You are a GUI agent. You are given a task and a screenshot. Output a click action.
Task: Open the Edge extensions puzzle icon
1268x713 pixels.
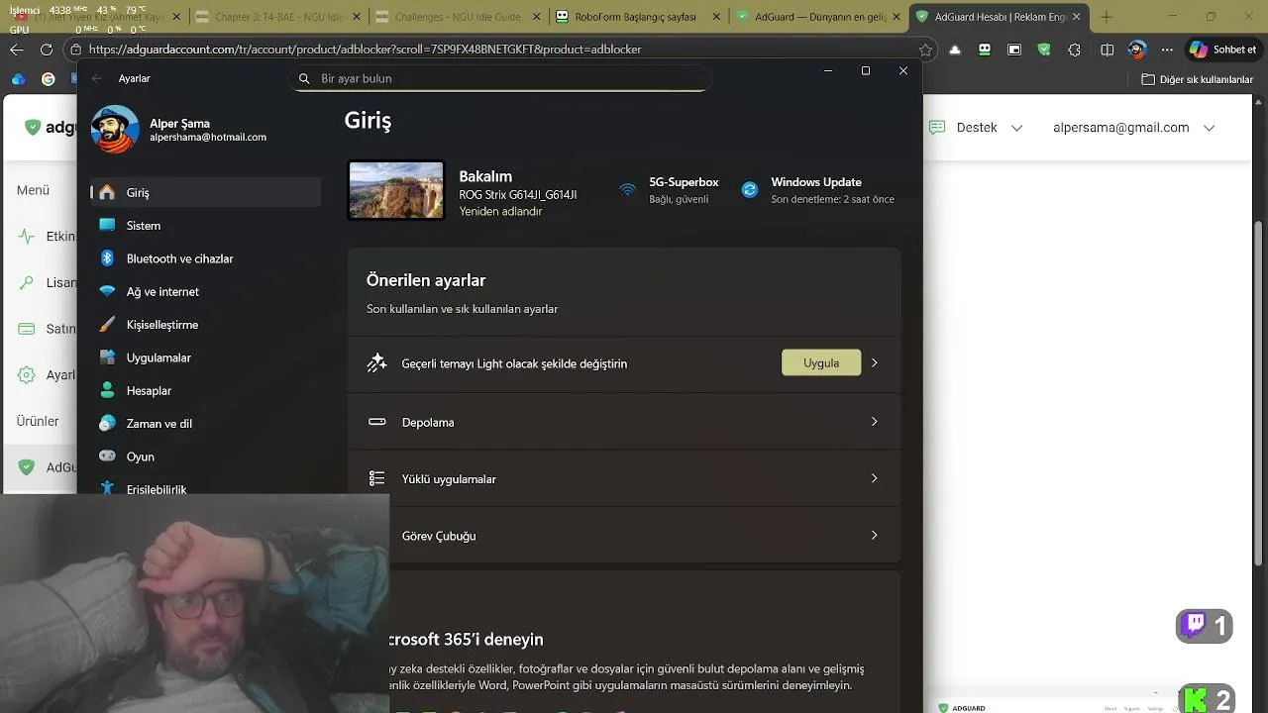pyautogui.click(x=1075, y=50)
